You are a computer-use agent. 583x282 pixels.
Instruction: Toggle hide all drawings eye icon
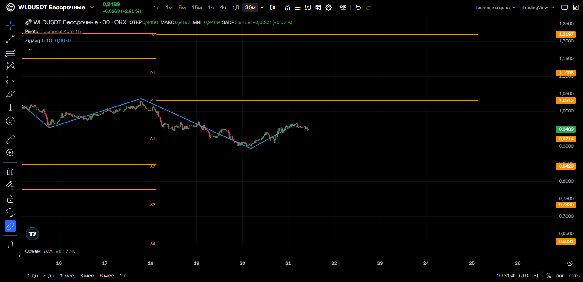tap(10, 212)
